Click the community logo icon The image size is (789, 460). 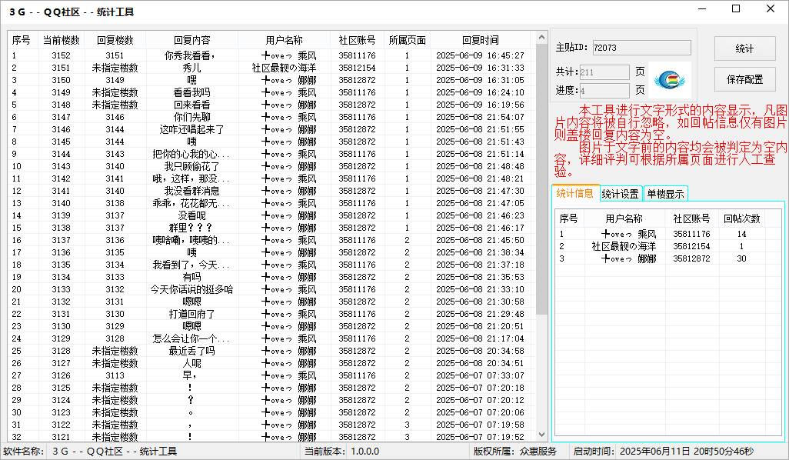(x=669, y=79)
